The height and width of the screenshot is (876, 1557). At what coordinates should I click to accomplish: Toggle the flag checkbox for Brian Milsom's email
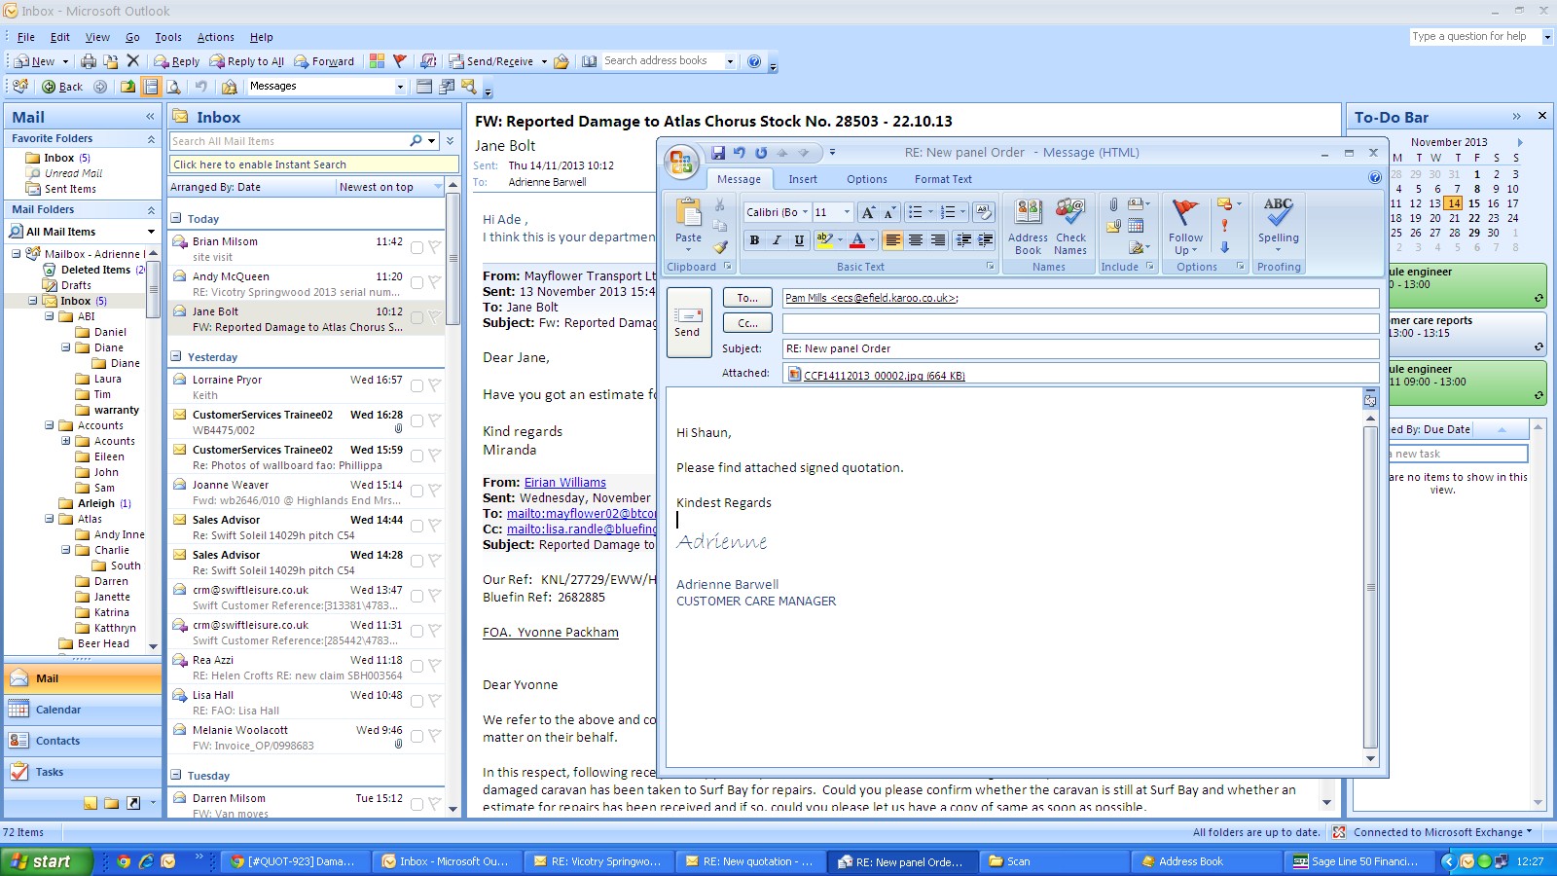[434, 247]
